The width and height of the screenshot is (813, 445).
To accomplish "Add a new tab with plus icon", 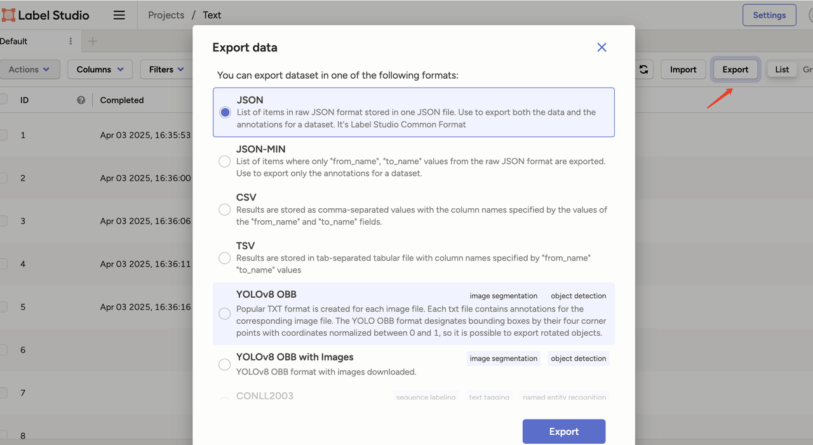I will (x=93, y=41).
